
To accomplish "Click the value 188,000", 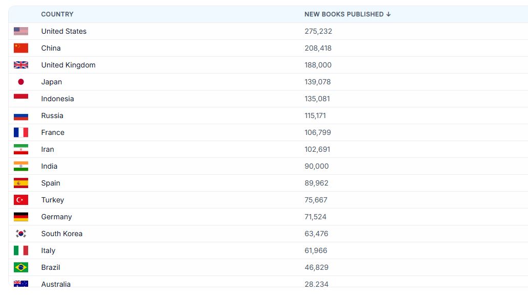I will 318,65.
